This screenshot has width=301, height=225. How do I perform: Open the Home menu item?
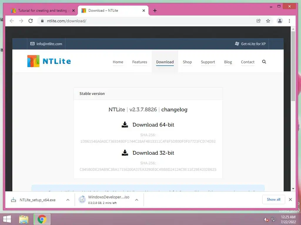(118, 62)
